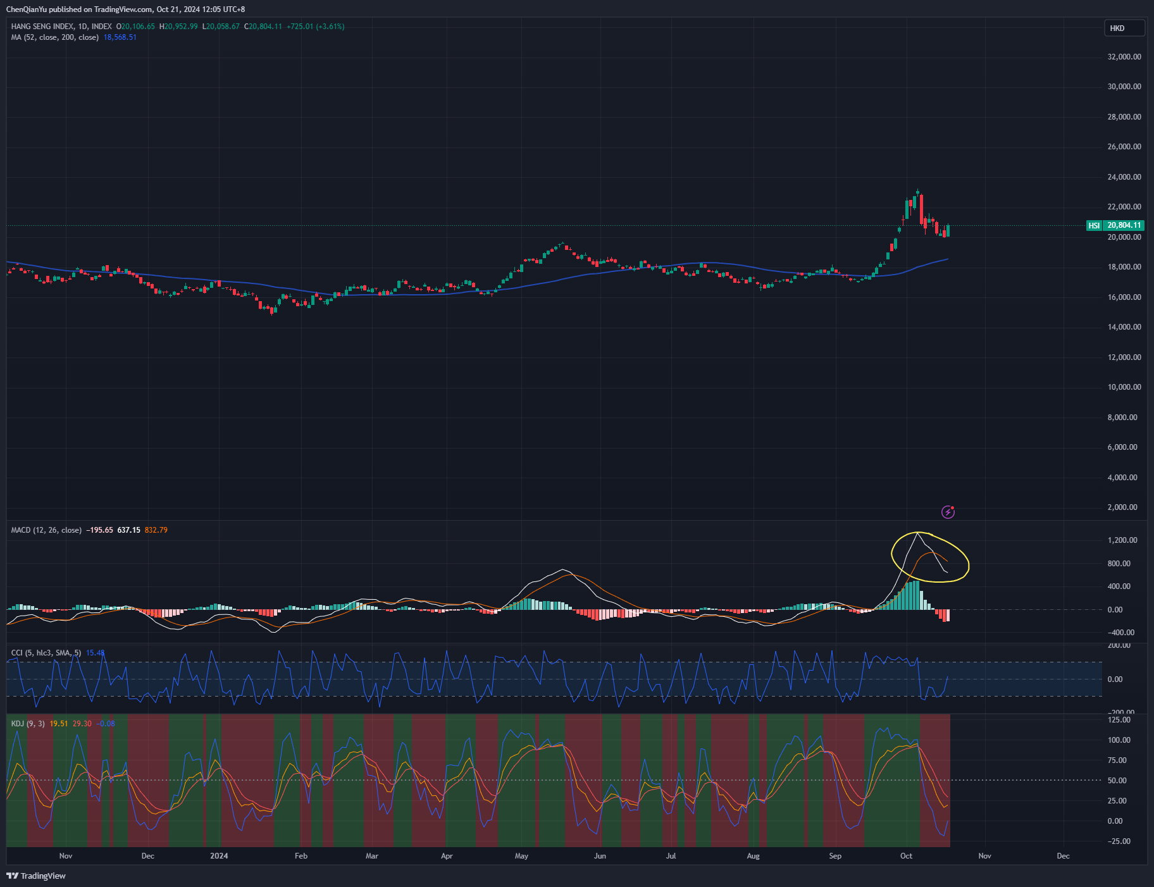Click the Nov label after Oct

pyautogui.click(x=984, y=856)
